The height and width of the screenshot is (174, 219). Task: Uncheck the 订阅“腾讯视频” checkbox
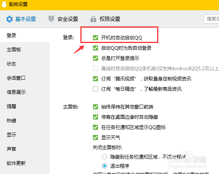click(96, 79)
